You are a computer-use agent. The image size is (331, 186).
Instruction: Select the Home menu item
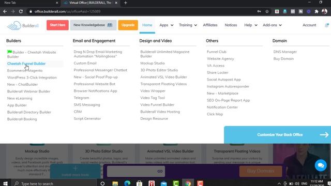147,25
